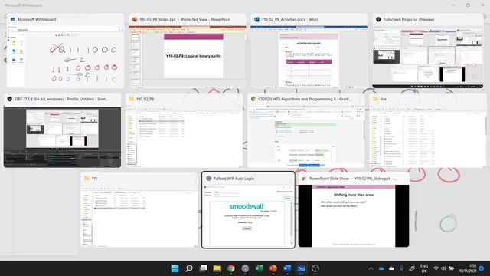Switch to Y10_02_P8_Activities.docx Word window
490x276 pixels.
309,51
